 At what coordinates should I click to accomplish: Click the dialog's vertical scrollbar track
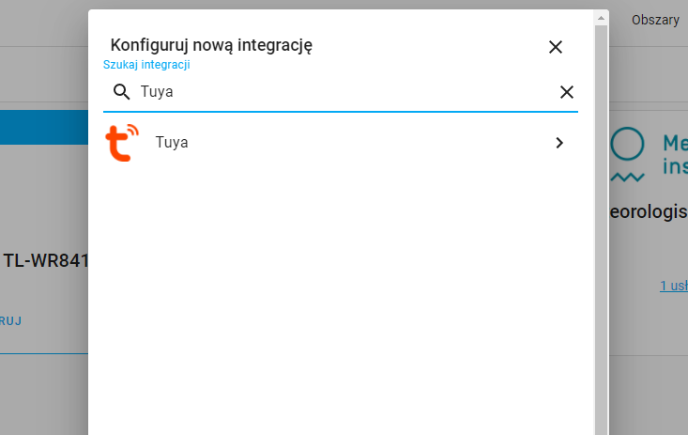tap(601, 230)
